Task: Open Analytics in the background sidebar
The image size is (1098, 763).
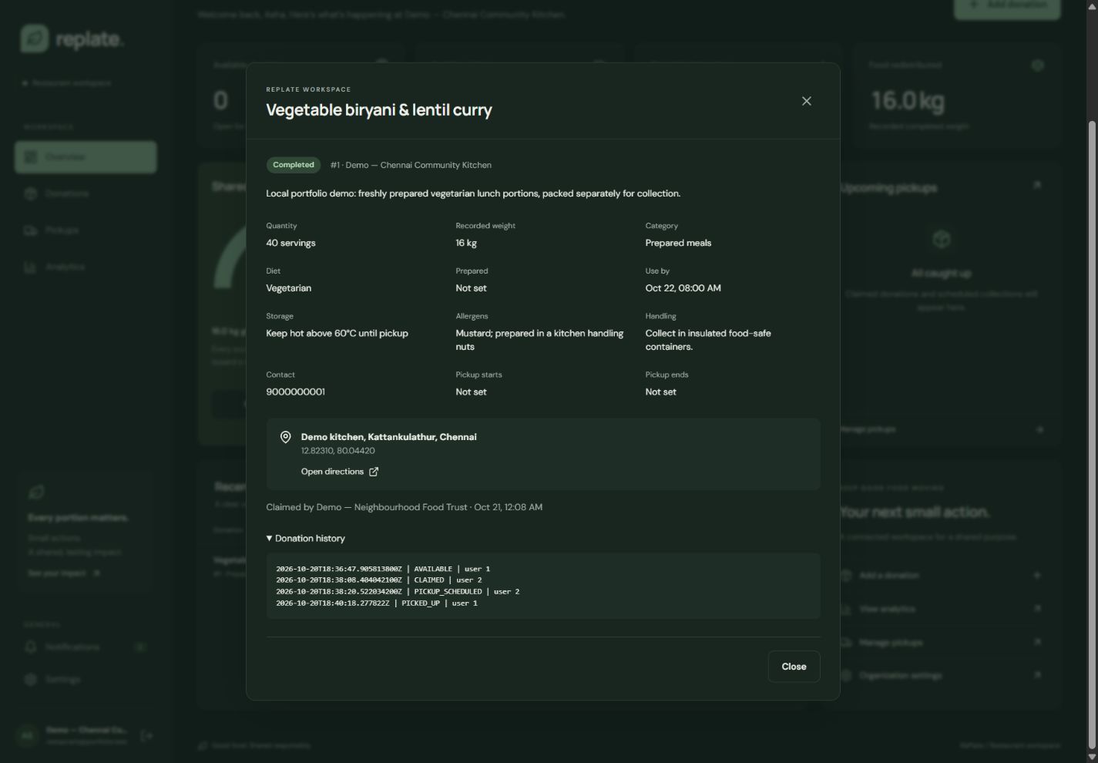Action: click(x=86, y=267)
